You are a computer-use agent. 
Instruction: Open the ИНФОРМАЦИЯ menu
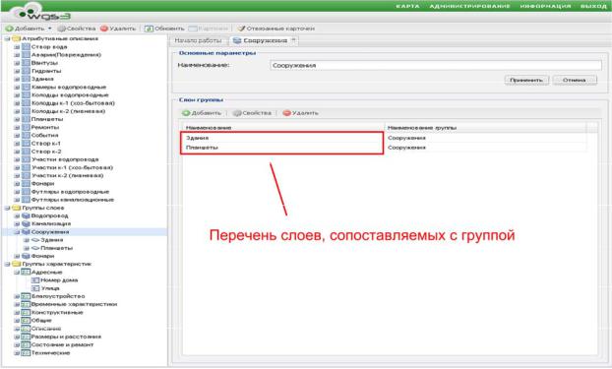coord(545,6)
